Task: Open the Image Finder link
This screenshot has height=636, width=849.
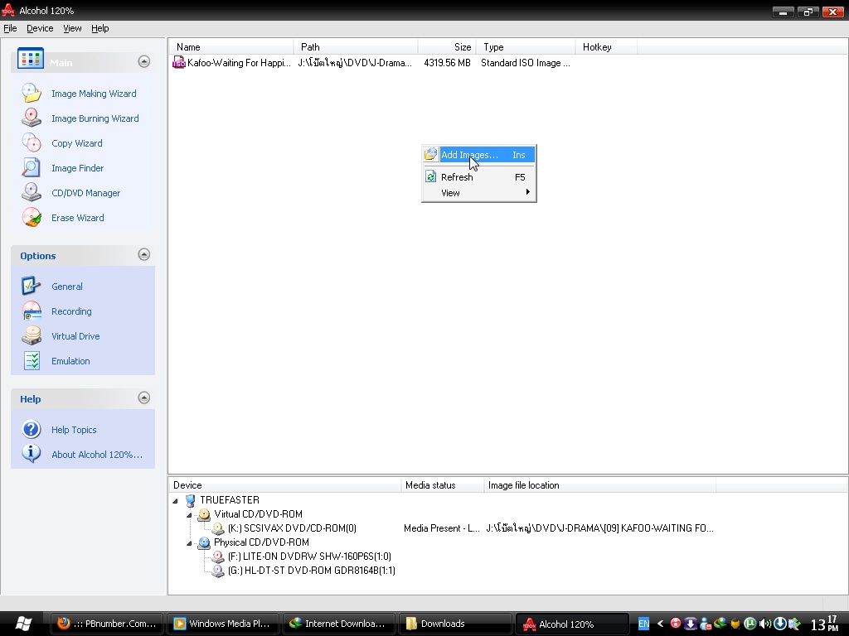Action: point(77,168)
